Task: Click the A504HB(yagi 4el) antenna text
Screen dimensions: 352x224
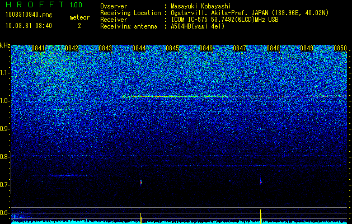Action: click(x=198, y=26)
